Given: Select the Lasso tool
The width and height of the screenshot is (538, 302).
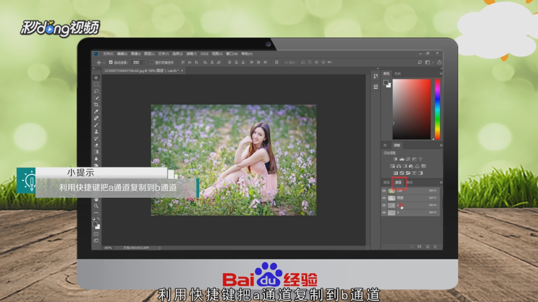Looking at the screenshot, I should 96,91.
